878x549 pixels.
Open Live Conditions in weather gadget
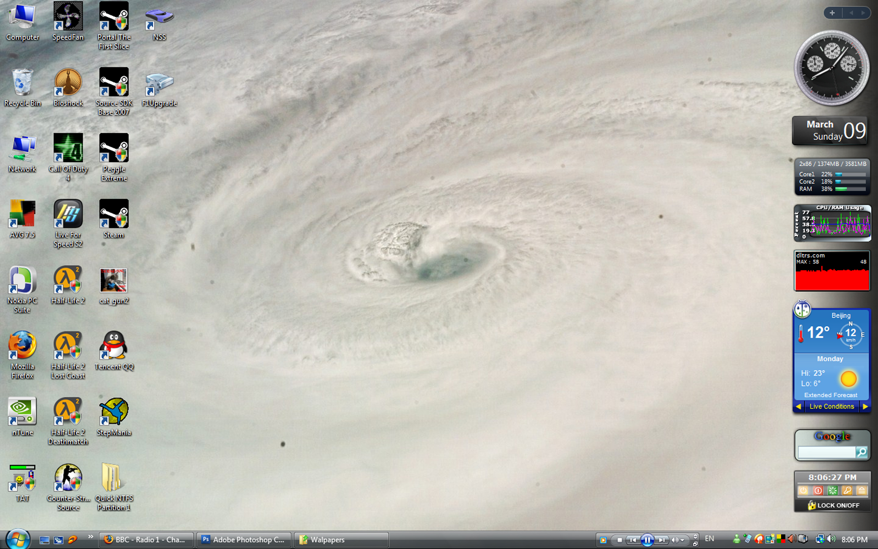831,406
